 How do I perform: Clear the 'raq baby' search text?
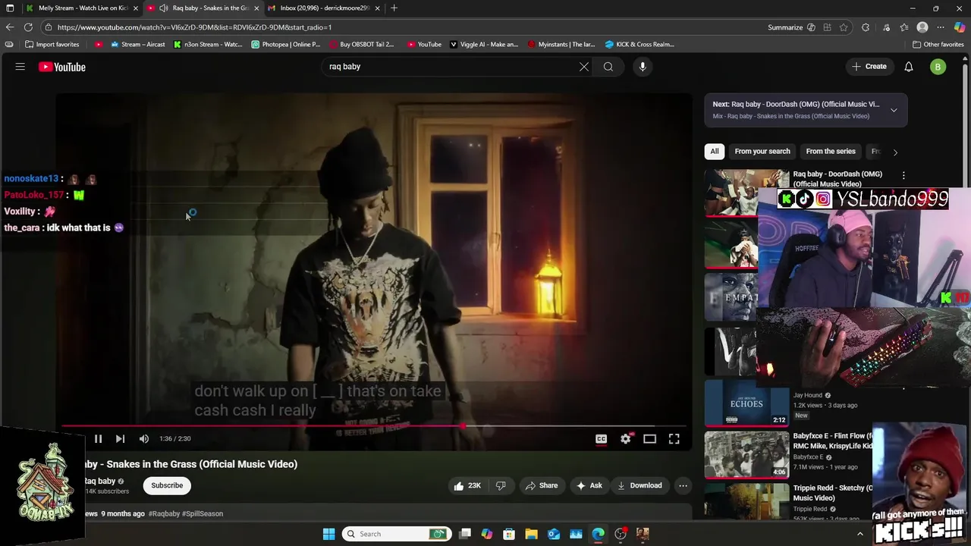tap(584, 67)
